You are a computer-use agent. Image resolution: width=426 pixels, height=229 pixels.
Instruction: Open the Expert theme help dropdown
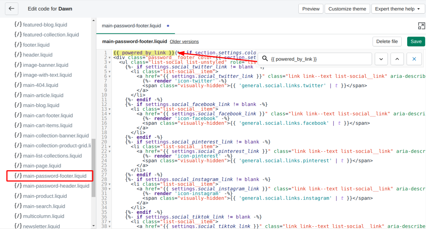tap(398, 9)
